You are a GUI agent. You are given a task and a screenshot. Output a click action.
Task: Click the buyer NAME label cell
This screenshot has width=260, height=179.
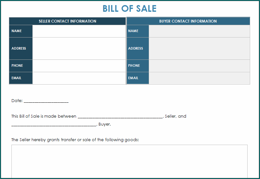(x=138, y=31)
